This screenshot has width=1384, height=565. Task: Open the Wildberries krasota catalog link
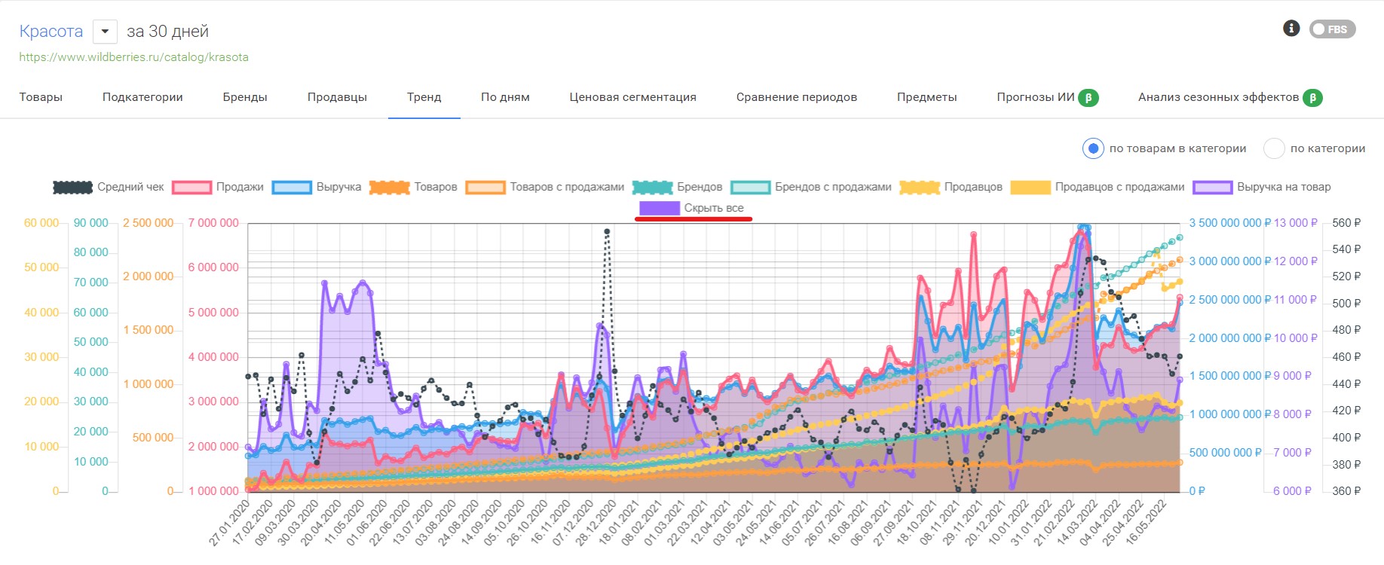133,57
